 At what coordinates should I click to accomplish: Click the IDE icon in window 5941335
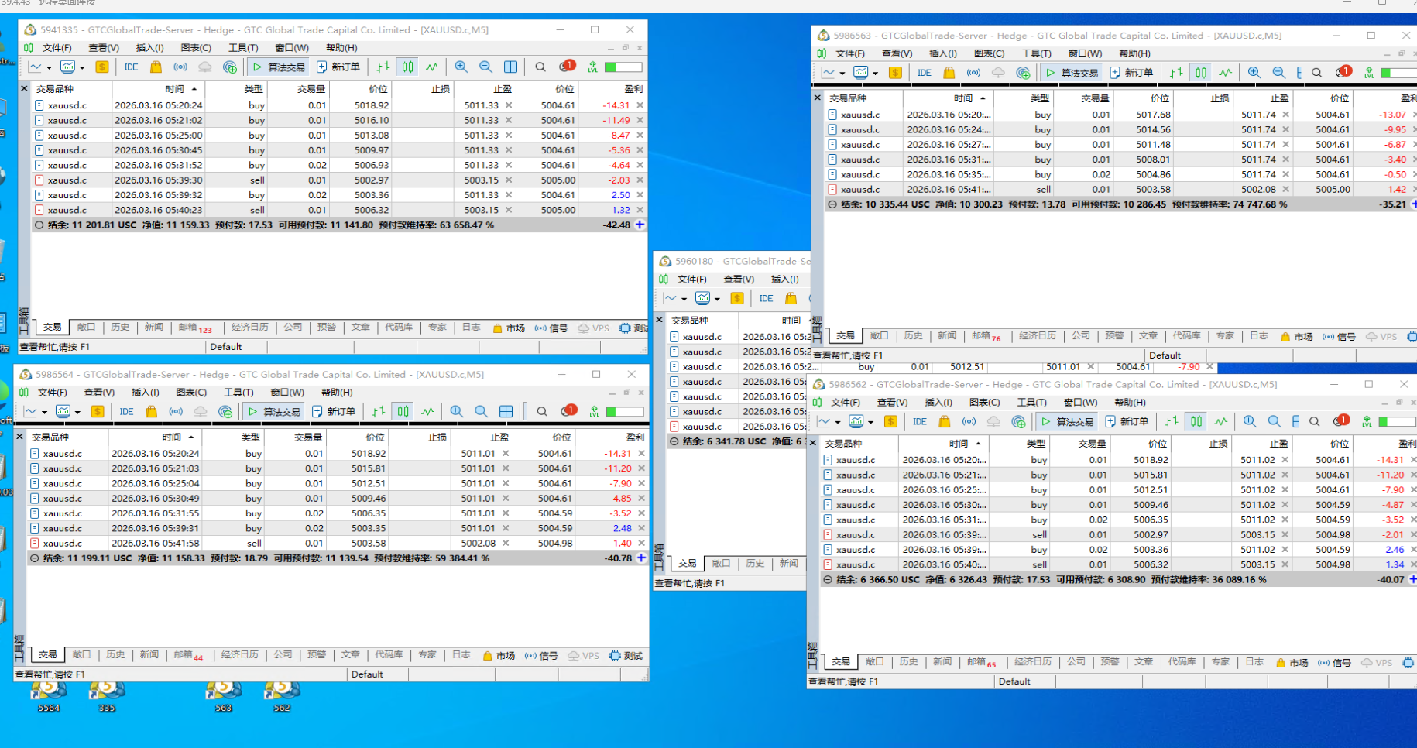tap(131, 67)
